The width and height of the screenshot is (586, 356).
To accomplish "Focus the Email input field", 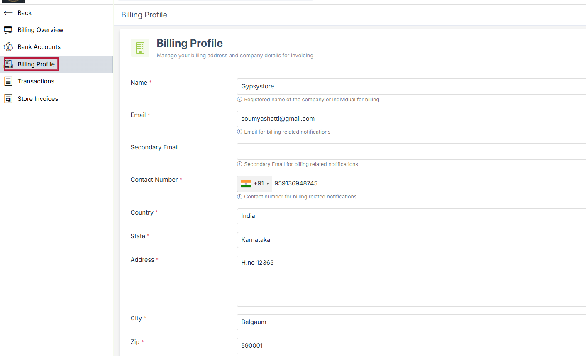I will 411,119.
